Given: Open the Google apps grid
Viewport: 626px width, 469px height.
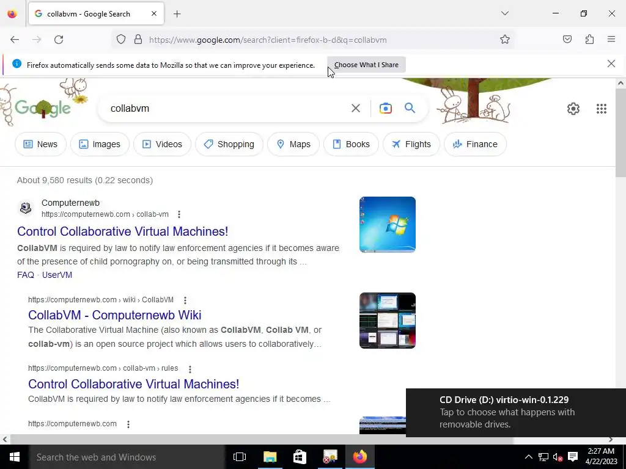Looking at the screenshot, I should pos(602,109).
